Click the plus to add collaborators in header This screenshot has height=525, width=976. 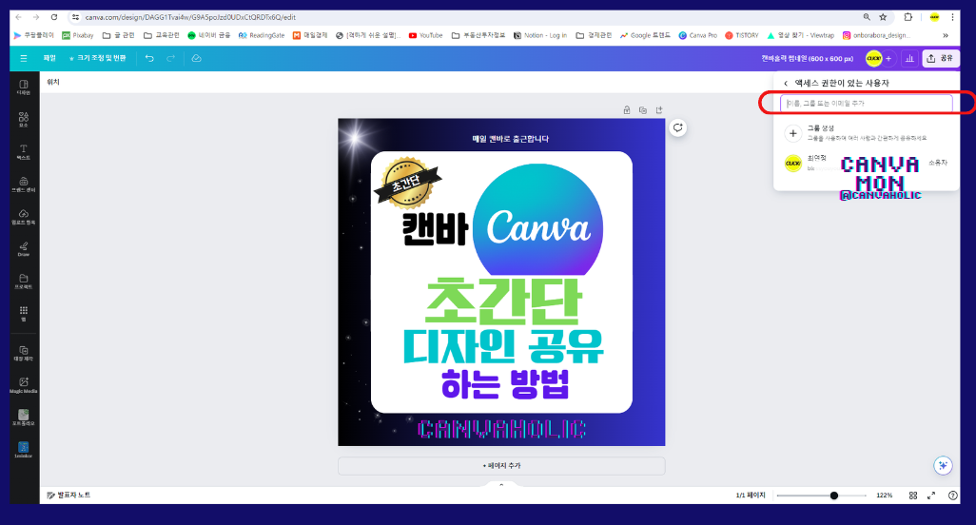[888, 58]
